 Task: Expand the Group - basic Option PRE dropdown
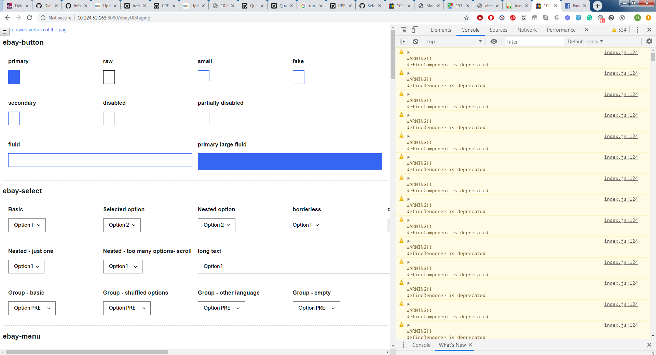pyautogui.click(x=32, y=308)
